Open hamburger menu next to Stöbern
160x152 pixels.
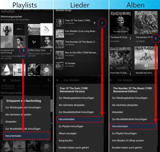click(4, 80)
